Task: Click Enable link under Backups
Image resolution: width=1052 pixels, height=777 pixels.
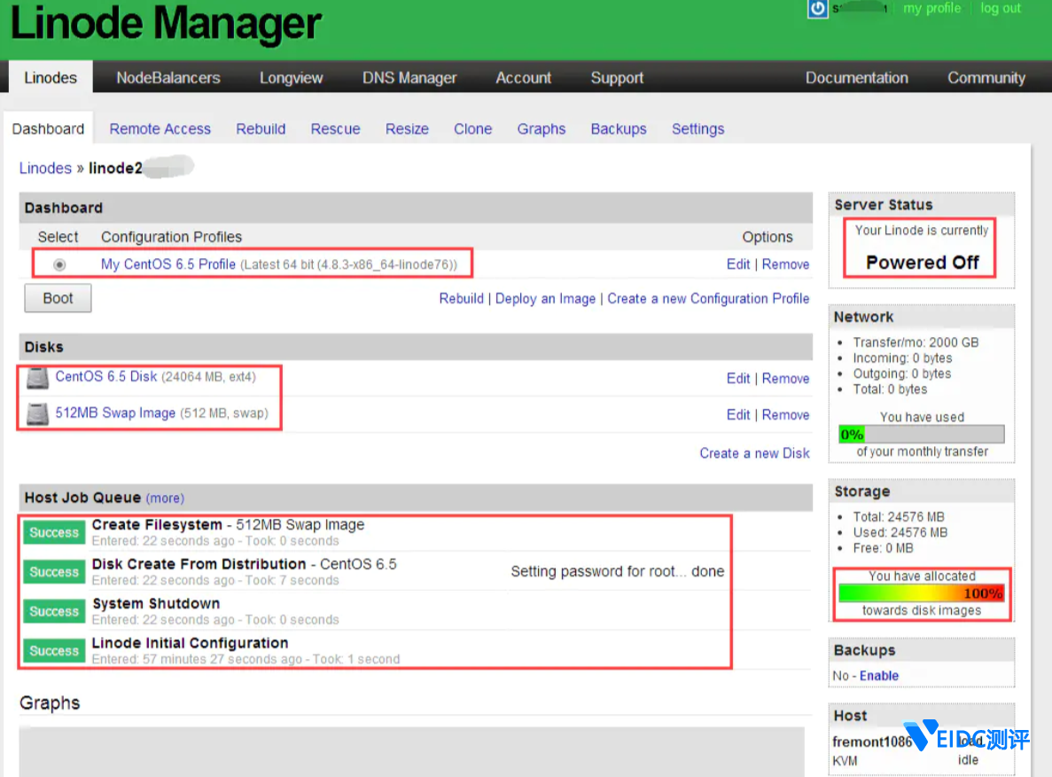Action: pos(878,676)
